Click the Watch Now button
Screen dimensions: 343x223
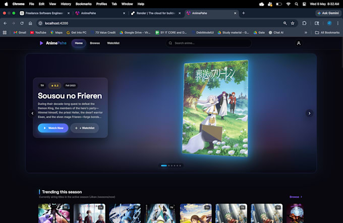pyautogui.click(x=53, y=128)
